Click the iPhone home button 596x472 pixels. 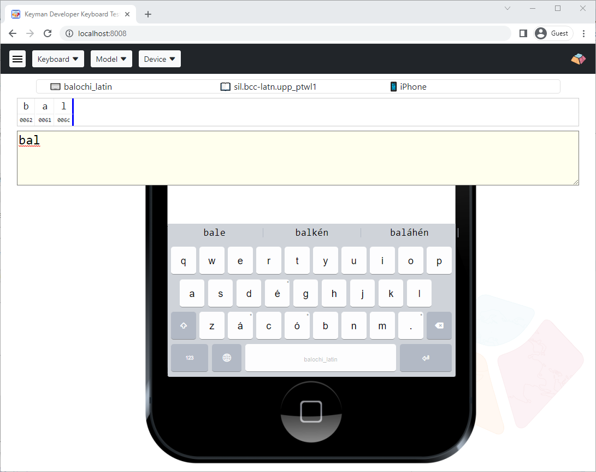[311, 412]
